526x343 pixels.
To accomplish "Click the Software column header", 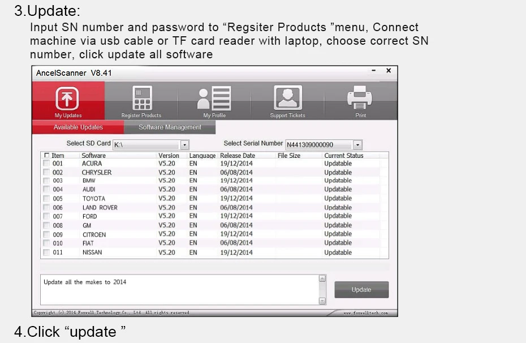I will 93,156.
